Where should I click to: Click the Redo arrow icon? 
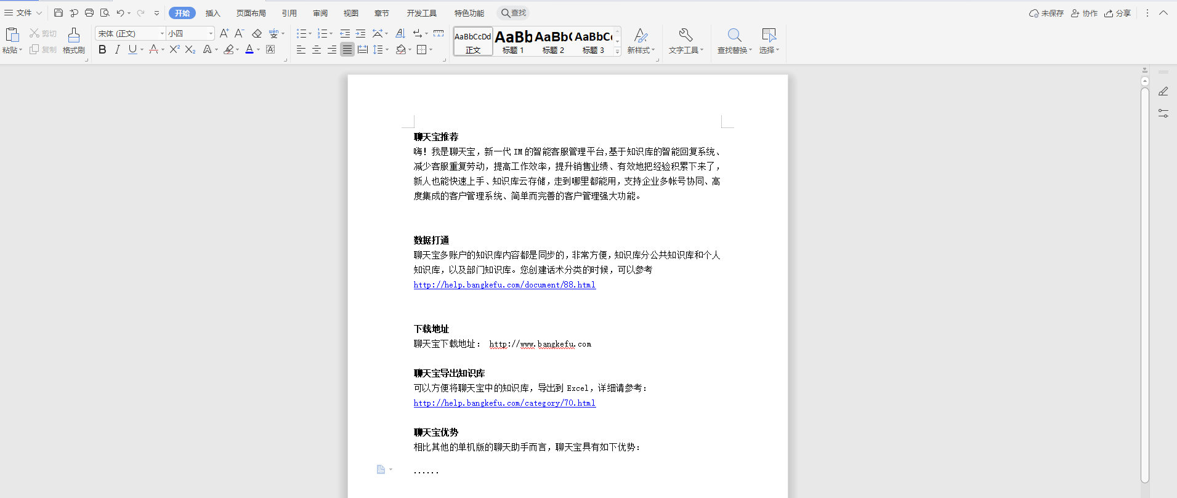141,13
